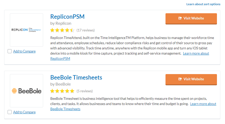Viewport: 225px width, 124px height.
Task: Click BeeBole's five-star rating icons
Action: coord(62,91)
